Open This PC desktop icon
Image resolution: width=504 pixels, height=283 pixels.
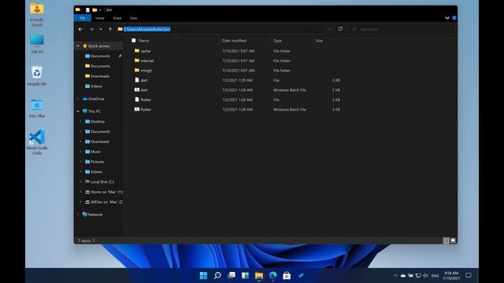[x=37, y=44]
